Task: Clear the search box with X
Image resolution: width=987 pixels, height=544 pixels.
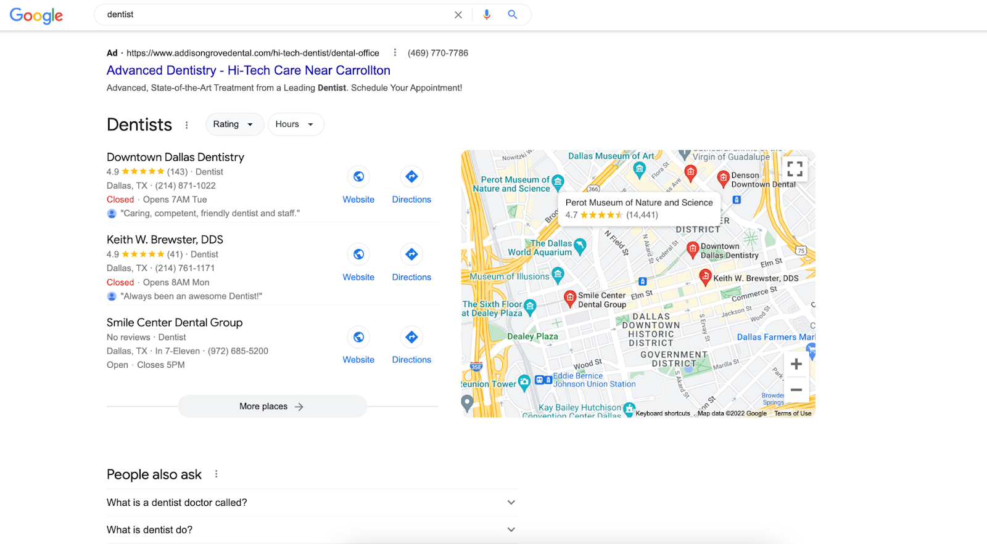Action: point(458,15)
